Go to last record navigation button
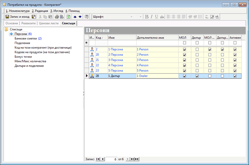The width and height of the screenshot is (249, 165). (x=132, y=159)
